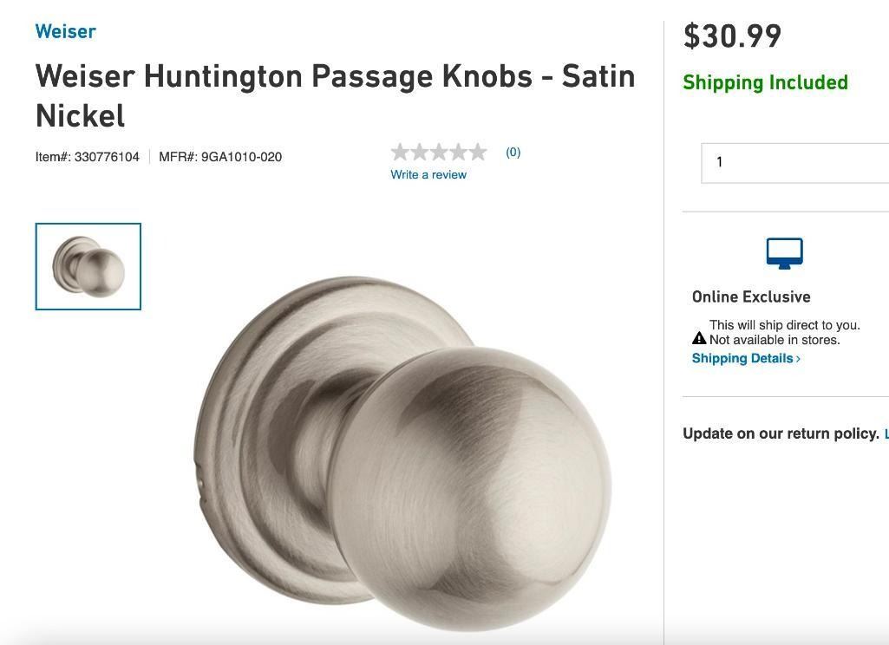Click the $30.99 price
The height and width of the screenshot is (645, 889).
click(732, 36)
